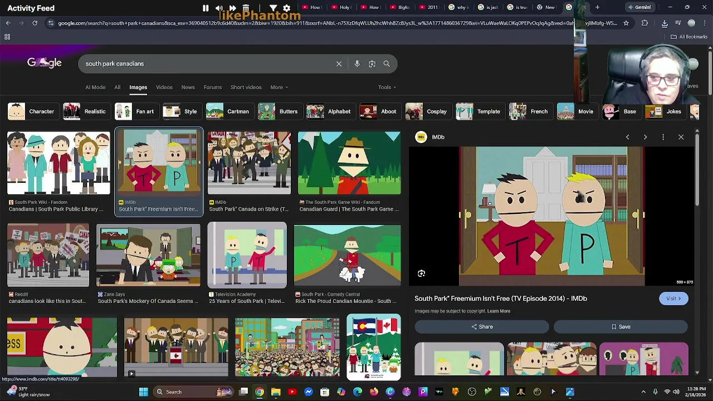Clear the search text with X
Screen dimensions: 713x401
tap(339, 63)
